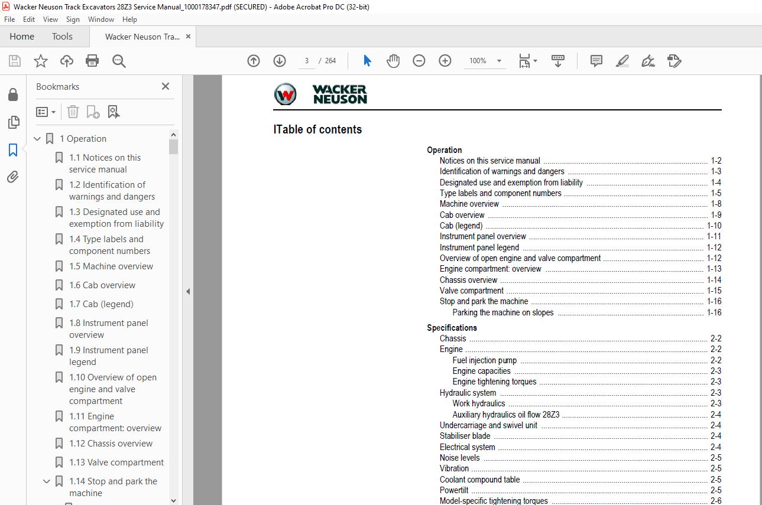Open bookmark 1.3 Designated use and exemption

116,218
